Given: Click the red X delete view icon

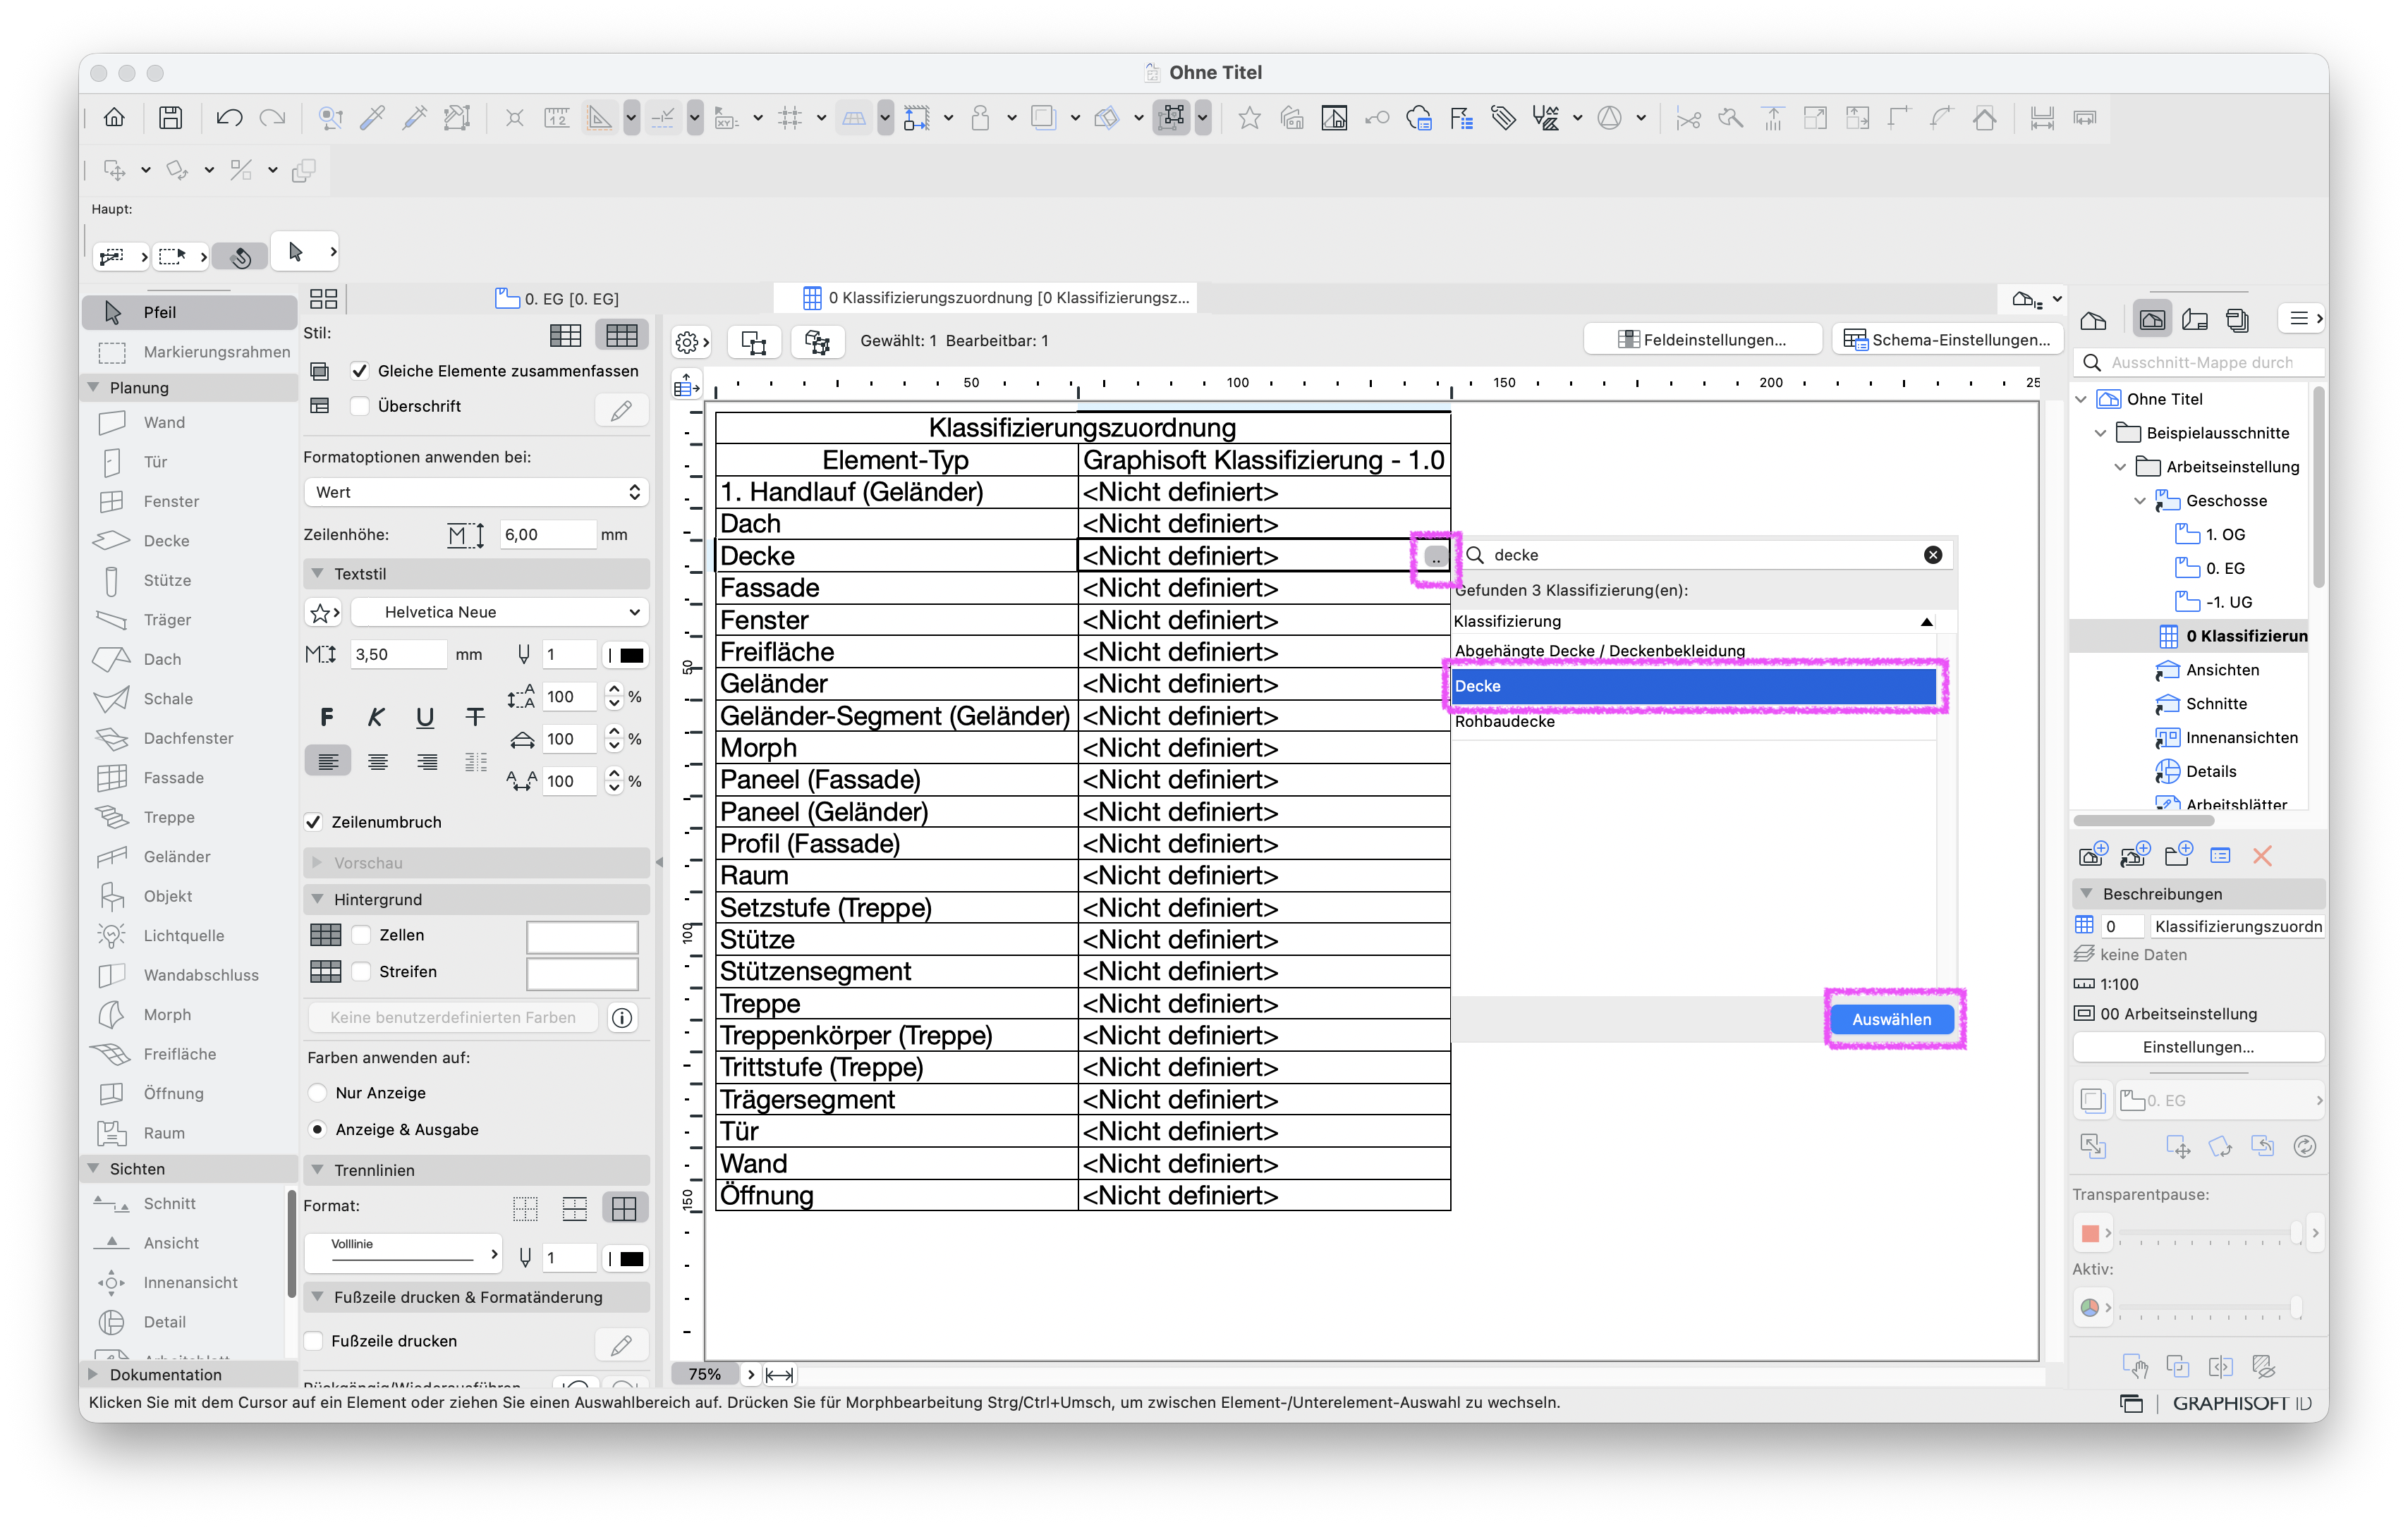Looking at the screenshot, I should pos(2262,855).
